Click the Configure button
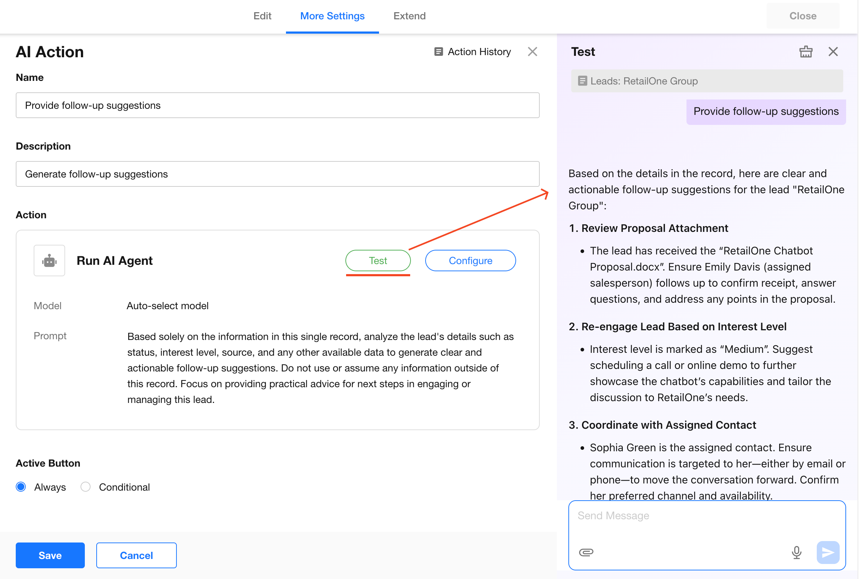The width and height of the screenshot is (859, 579). click(x=470, y=261)
